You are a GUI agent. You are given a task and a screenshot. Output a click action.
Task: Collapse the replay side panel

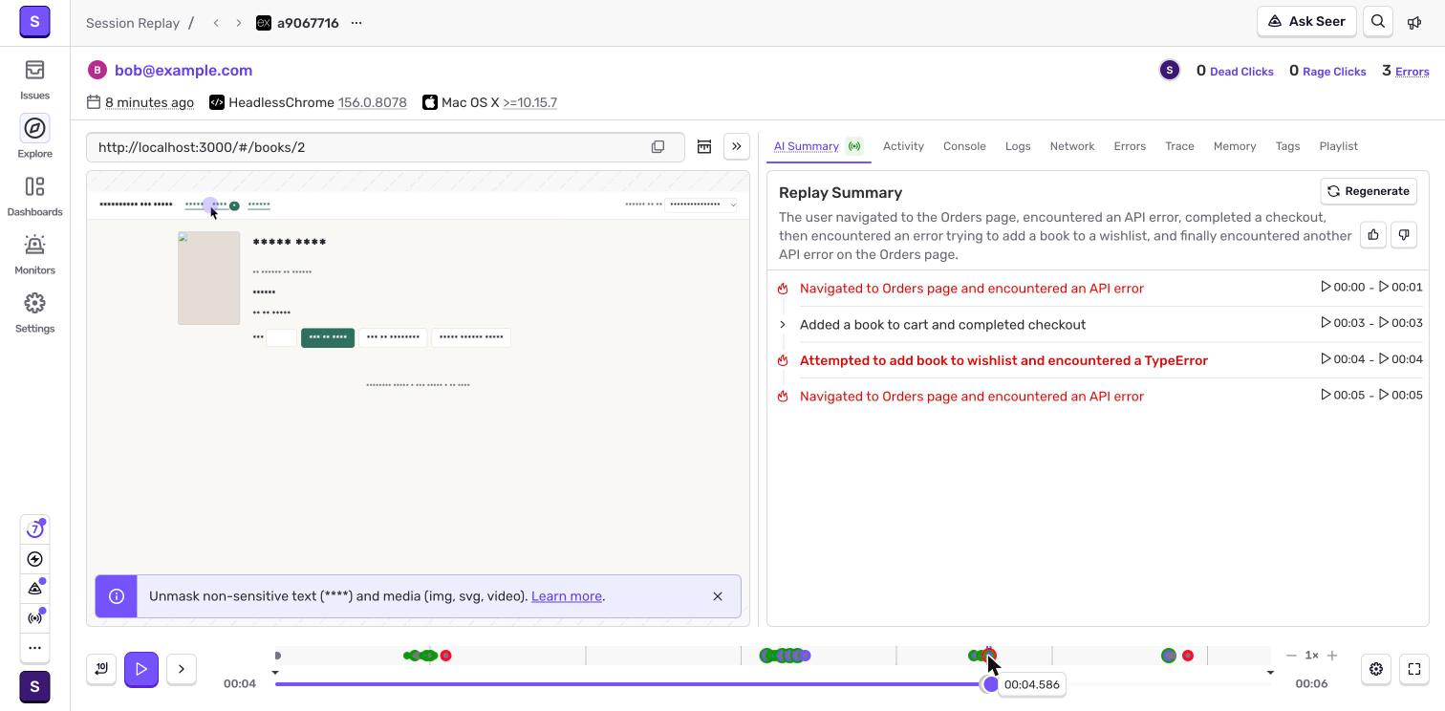737,147
